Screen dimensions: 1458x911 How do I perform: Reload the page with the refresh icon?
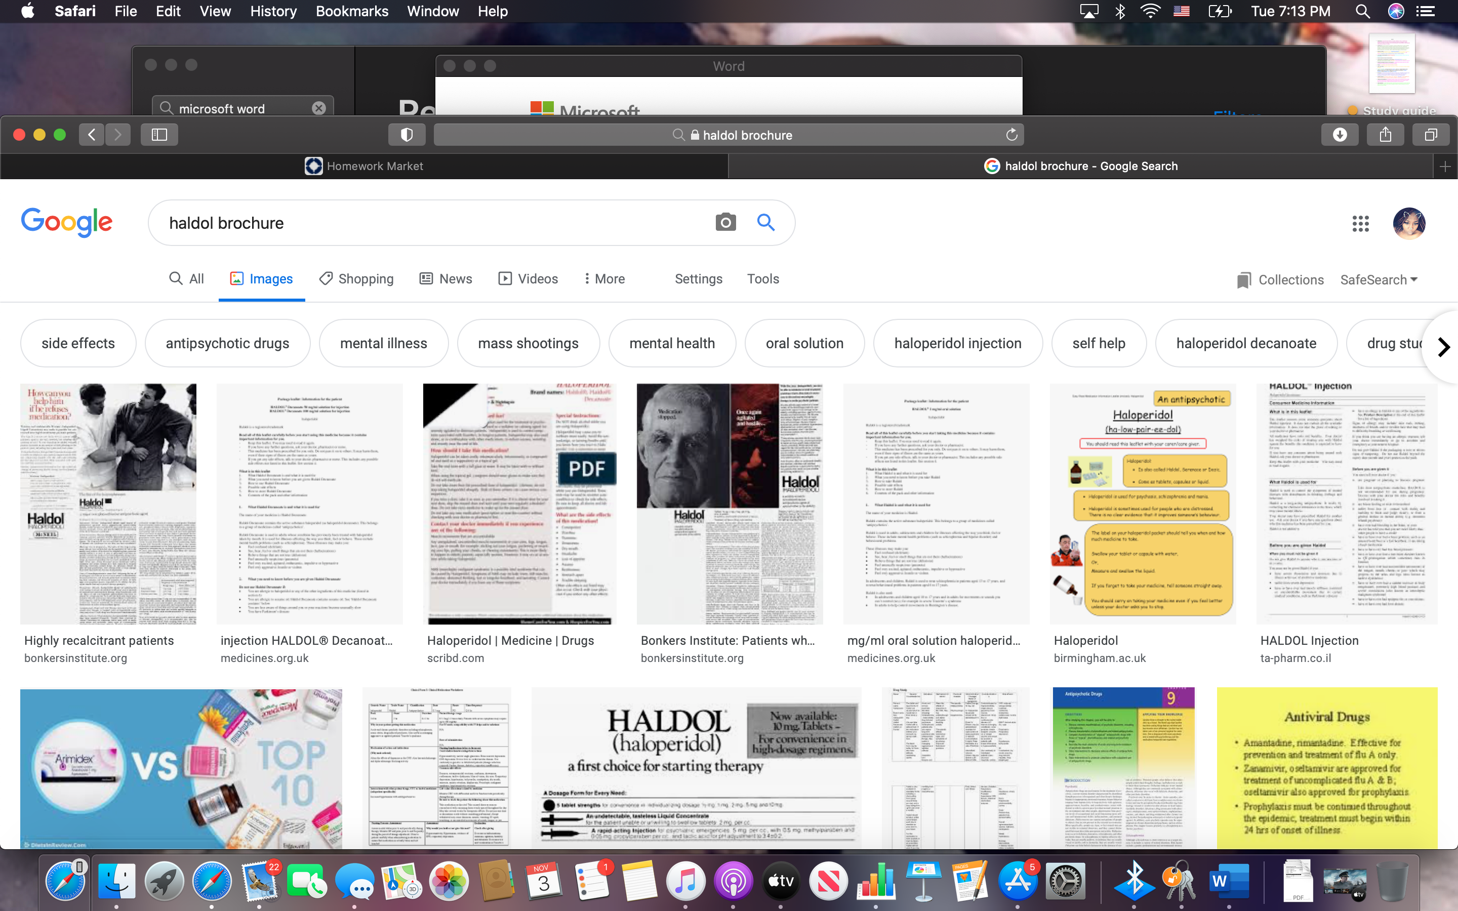(x=1011, y=134)
